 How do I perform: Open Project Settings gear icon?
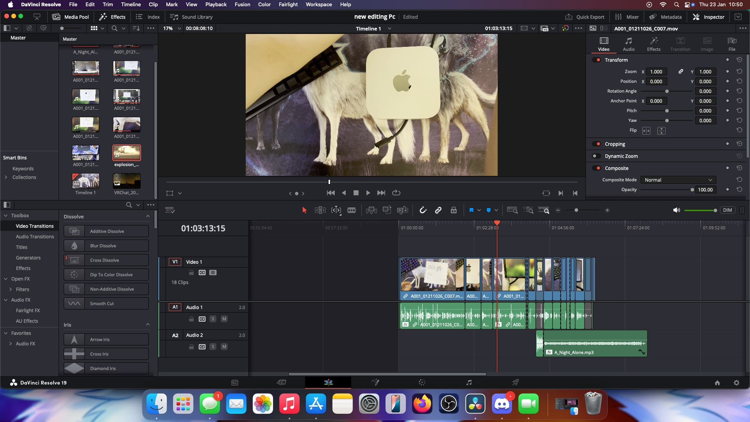tap(736, 383)
